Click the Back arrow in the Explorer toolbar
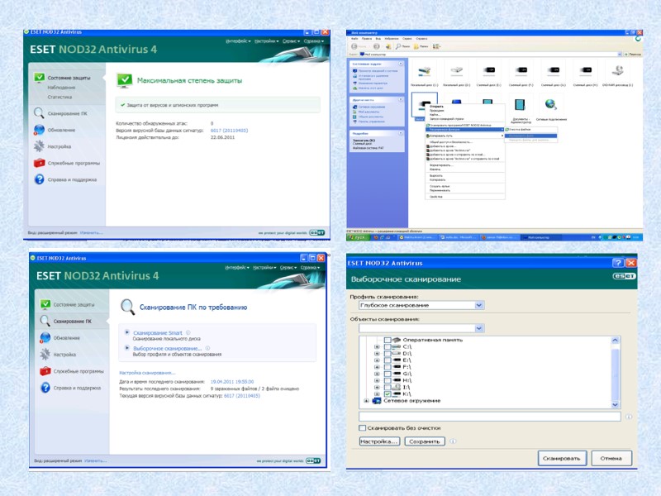This screenshot has width=661, height=496. pos(354,46)
